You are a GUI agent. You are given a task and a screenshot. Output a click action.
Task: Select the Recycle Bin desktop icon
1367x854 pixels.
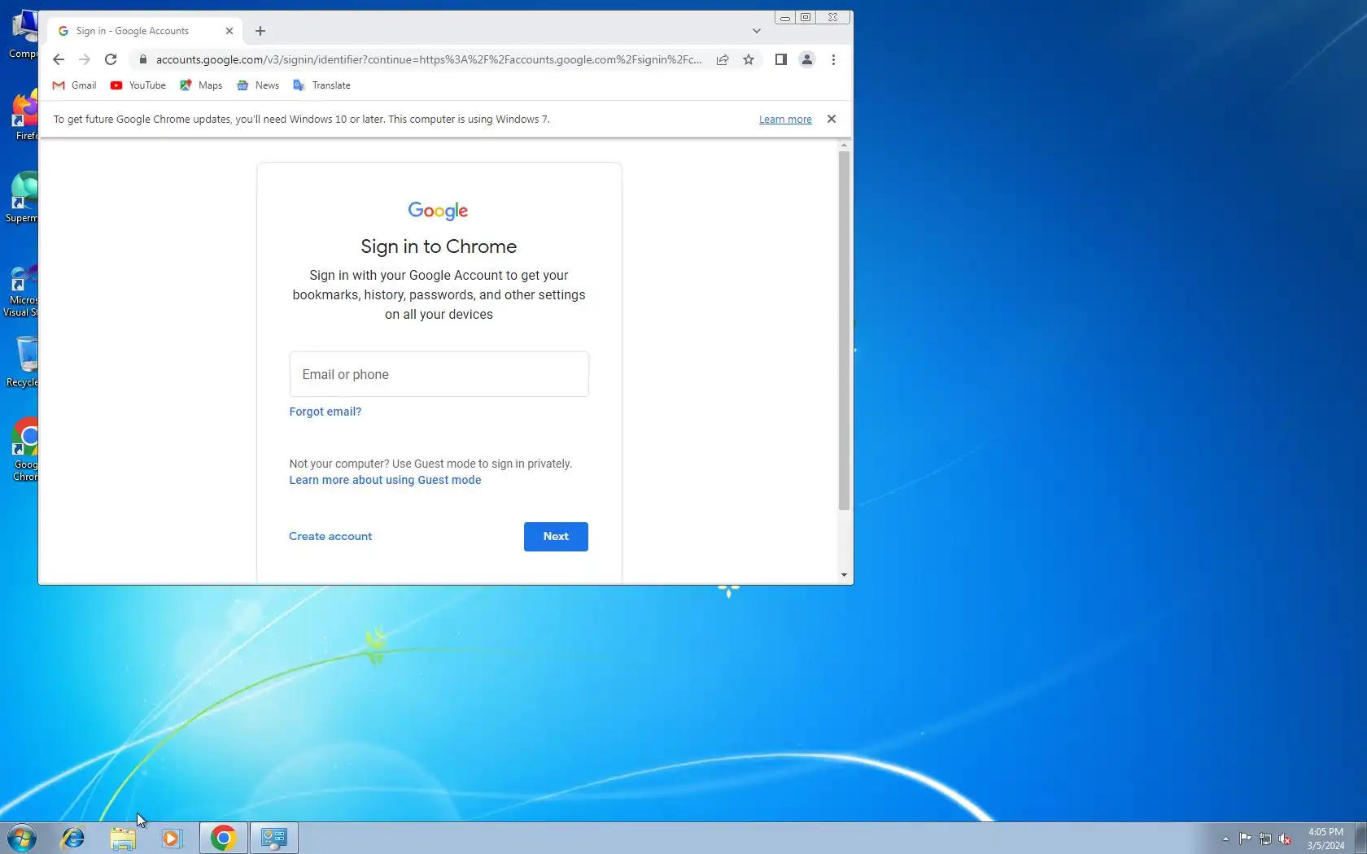(x=23, y=362)
